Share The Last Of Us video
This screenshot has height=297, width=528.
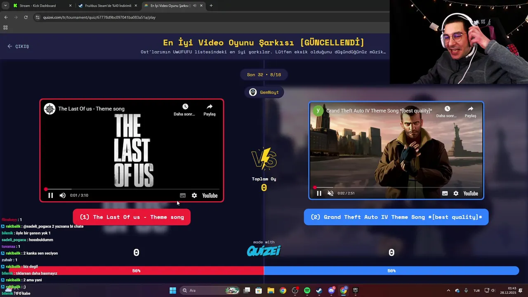210,110
